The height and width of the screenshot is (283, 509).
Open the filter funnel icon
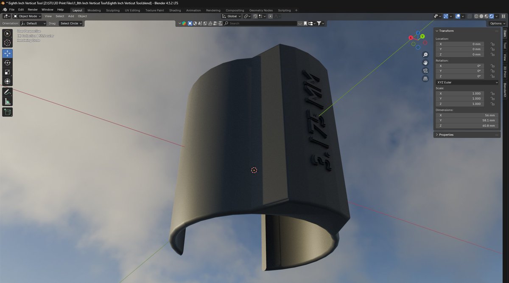[319, 23]
